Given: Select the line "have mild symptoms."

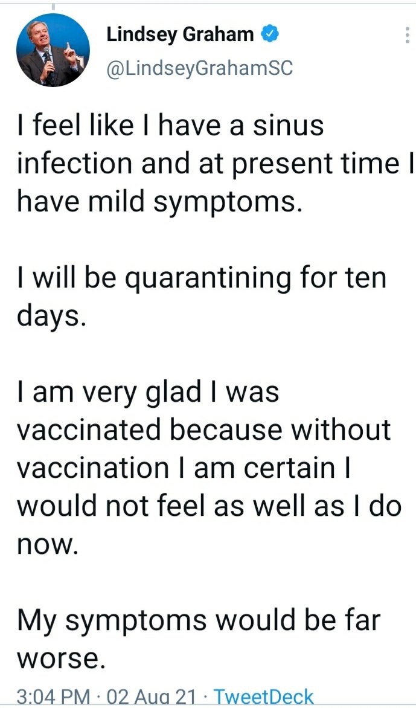Looking at the screenshot, I should pos(159,202).
